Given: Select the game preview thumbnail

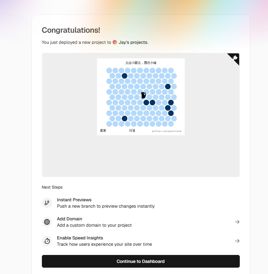Looking at the screenshot, I should (141, 97).
